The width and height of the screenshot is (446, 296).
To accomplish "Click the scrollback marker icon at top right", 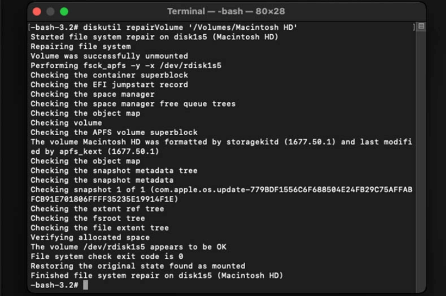I will pos(421,26).
